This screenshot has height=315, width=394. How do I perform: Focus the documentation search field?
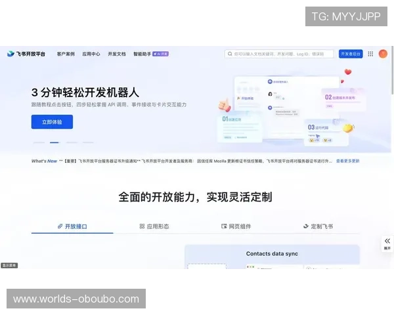pos(279,54)
